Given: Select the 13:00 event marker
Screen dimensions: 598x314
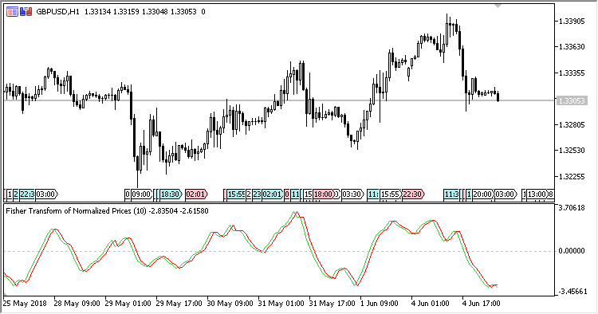Looking at the screenshot, I should [x=537, y=194].
